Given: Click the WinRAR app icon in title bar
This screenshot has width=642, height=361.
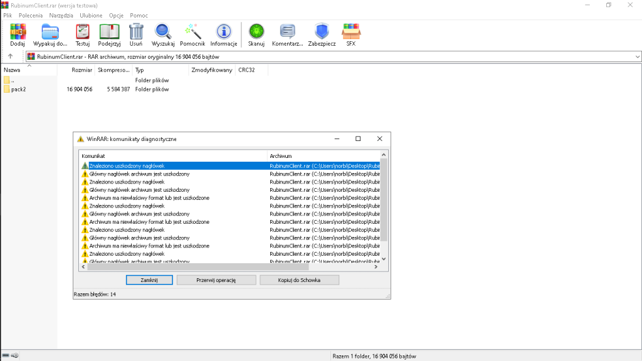Looking at the screenshot, I should (x=4, y=5).
